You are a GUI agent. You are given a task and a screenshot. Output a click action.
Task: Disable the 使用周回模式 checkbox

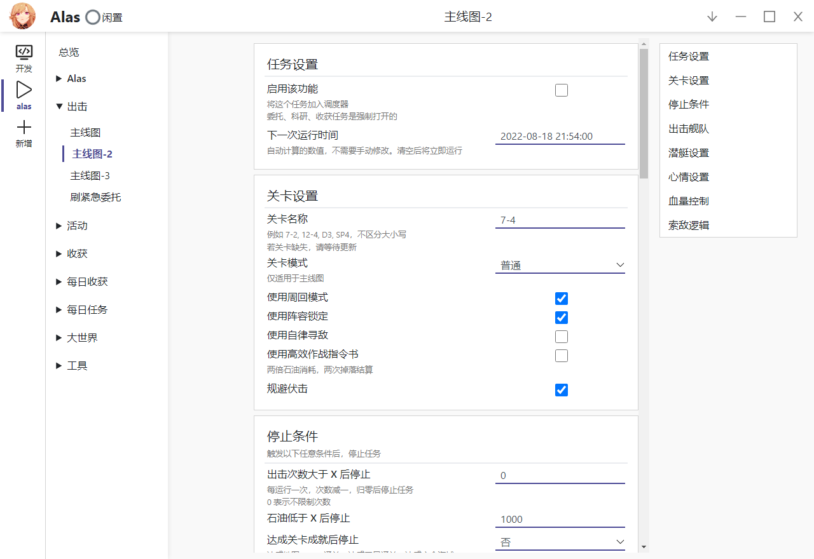(x=561, y=298)
